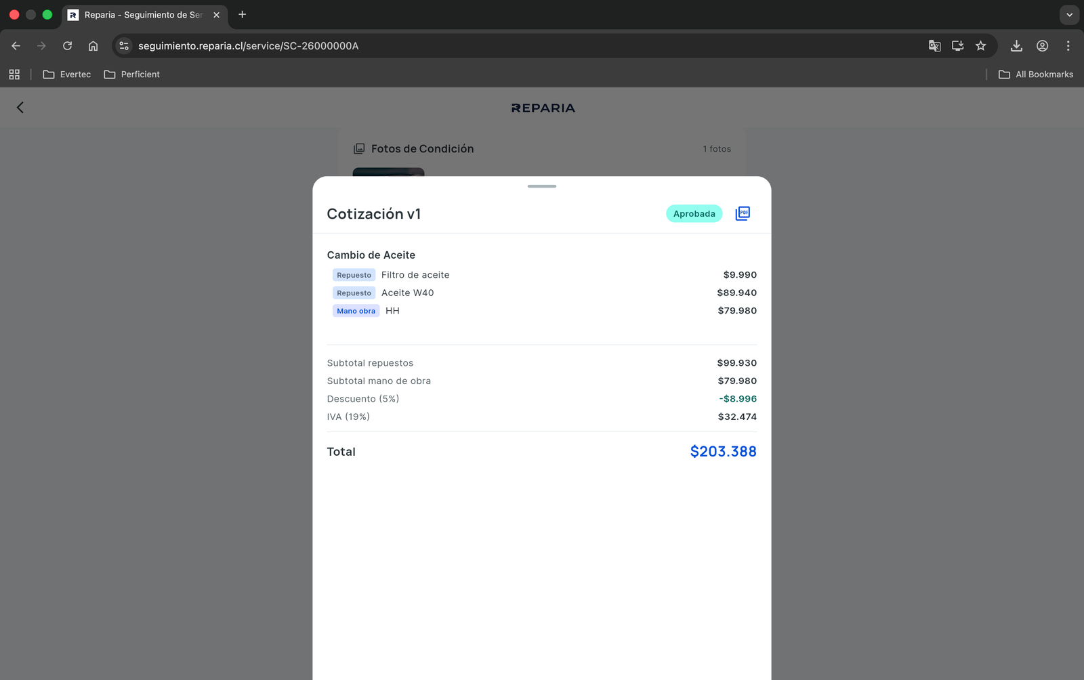Open the Perficient bookmarks folder

click(x=131, y=75)
